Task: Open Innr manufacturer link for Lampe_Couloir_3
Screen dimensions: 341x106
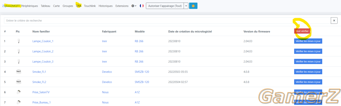Action: pyautogui.click(x=104, y=62)
